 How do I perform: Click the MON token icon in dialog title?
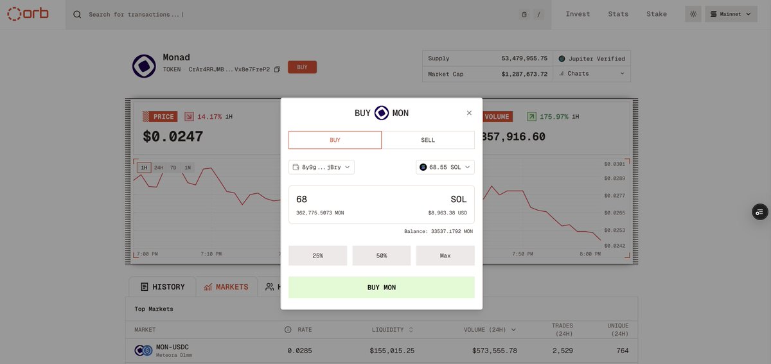click(382, 113)
